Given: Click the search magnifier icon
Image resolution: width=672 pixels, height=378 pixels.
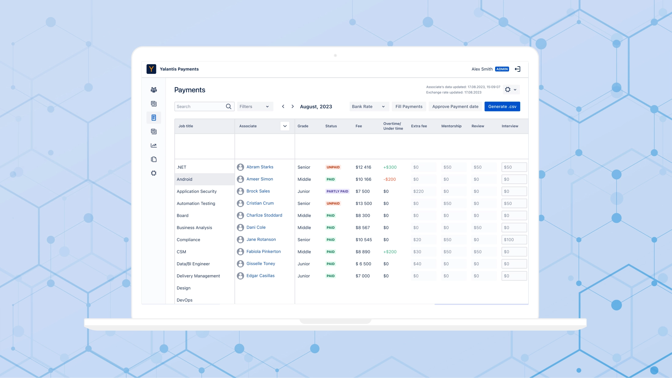Looking at the screenshot, I should tap(228, 106).
